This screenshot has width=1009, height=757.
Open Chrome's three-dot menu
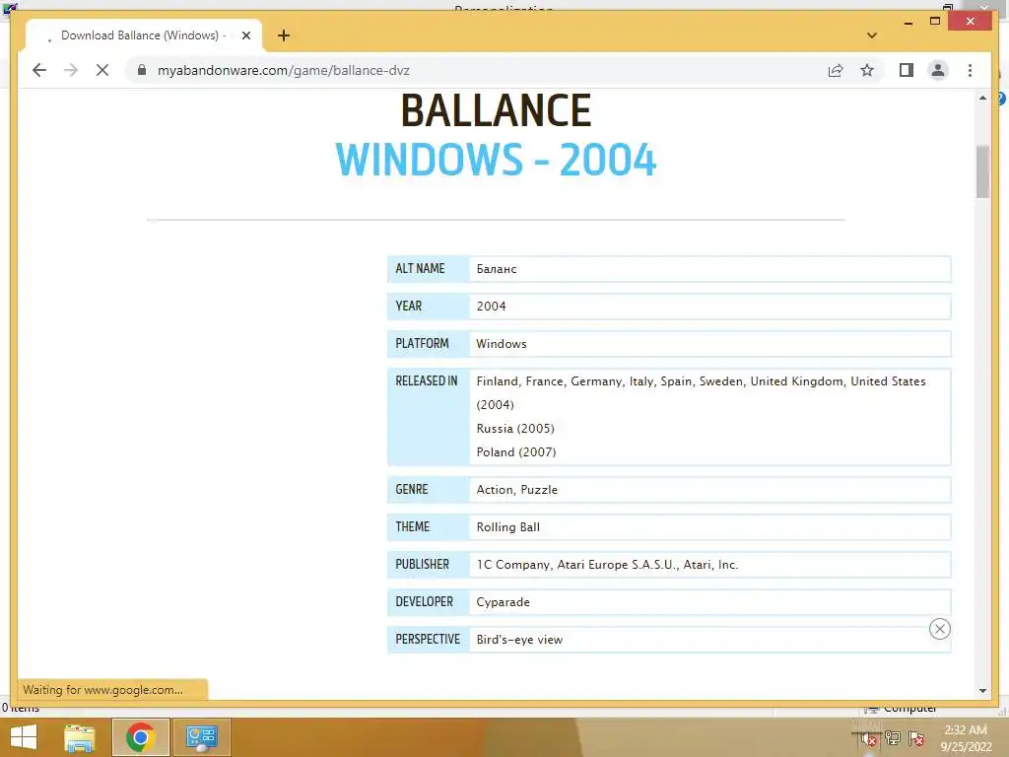[970, 70]
